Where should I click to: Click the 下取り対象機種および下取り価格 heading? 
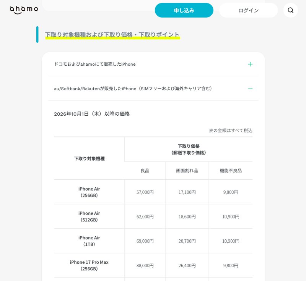point(112,35)
